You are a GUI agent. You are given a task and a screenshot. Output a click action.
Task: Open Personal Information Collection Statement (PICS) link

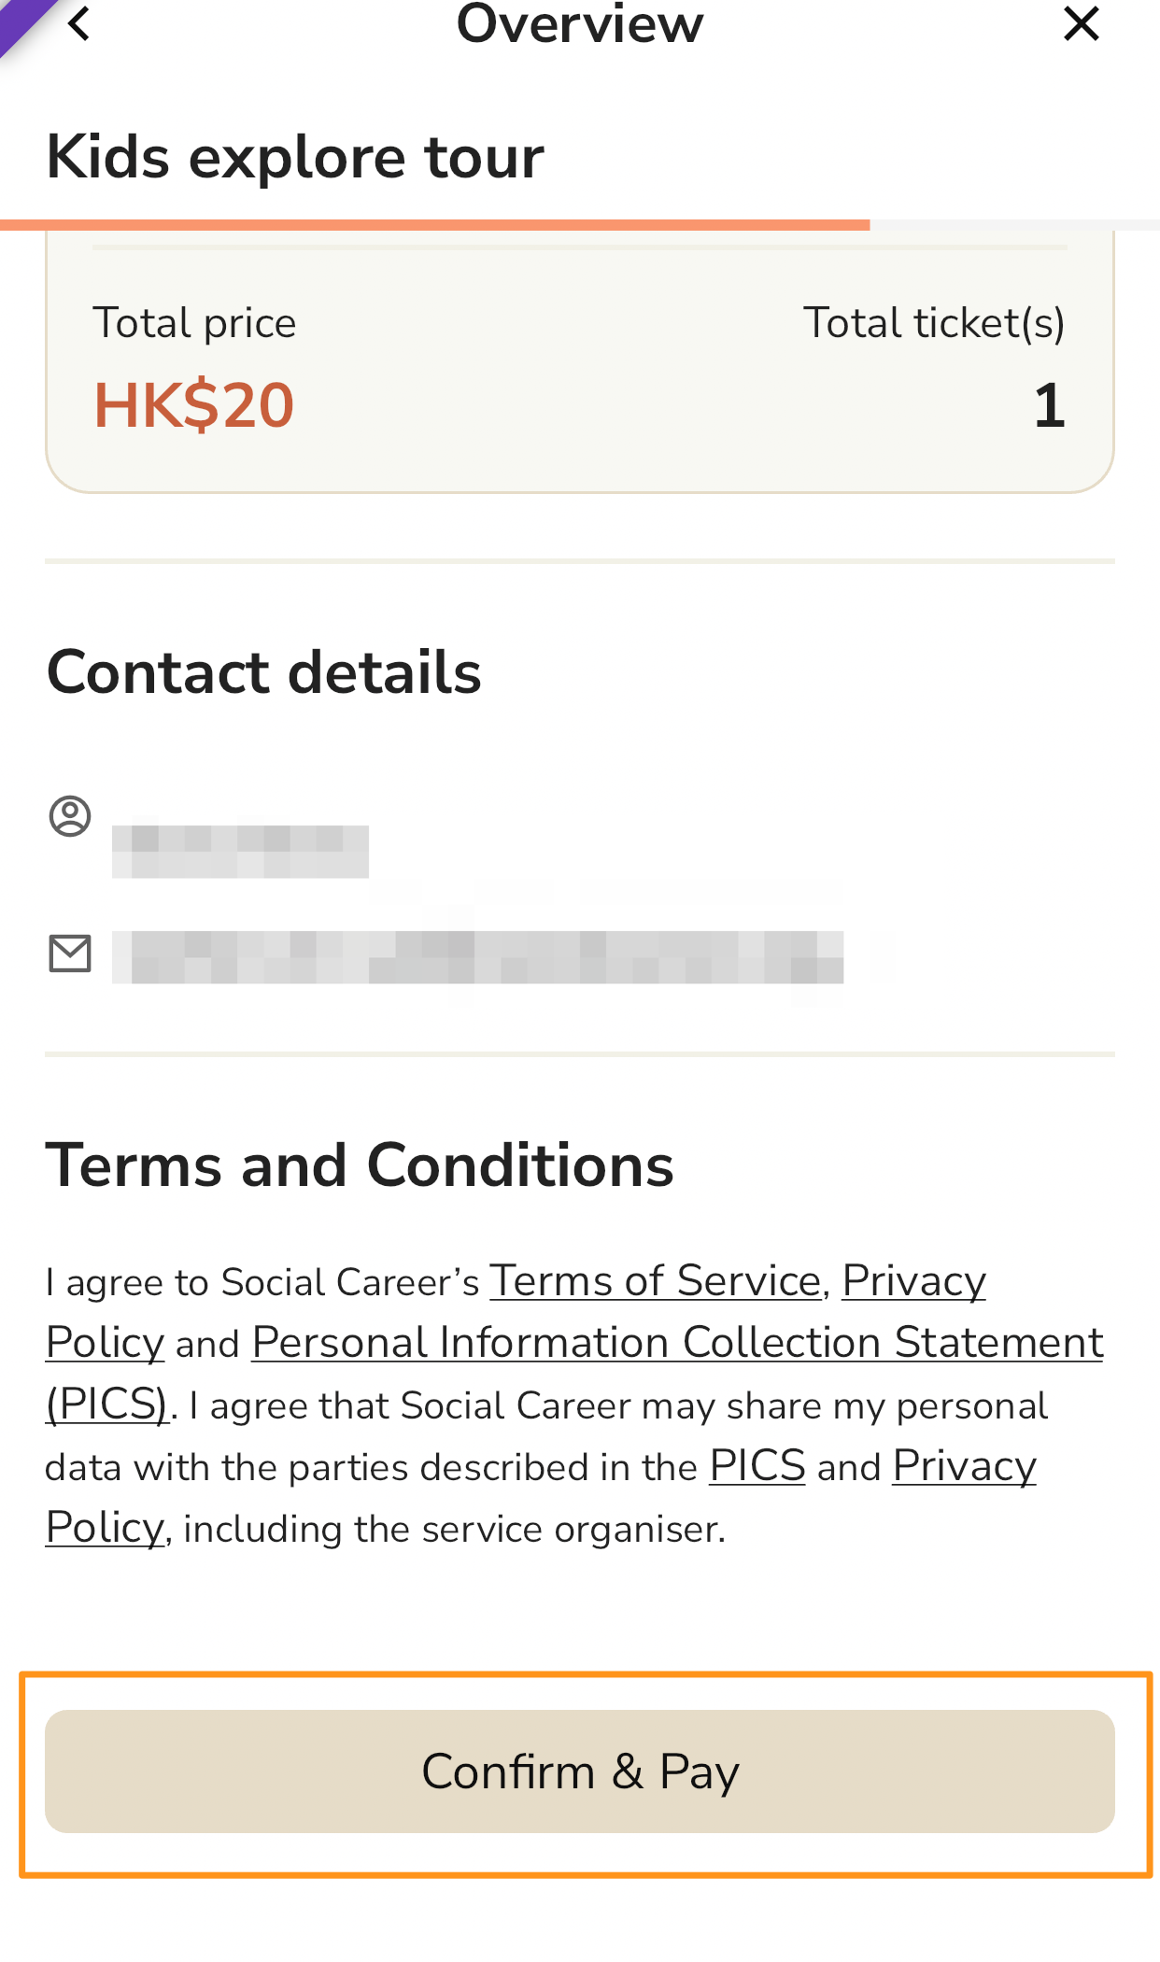574,1373
